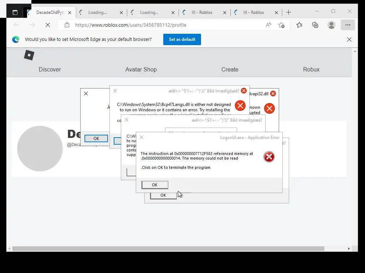The height and width of the screenshot is (273, 365).
Task: Open the Discover page
Action: [50, 69]
